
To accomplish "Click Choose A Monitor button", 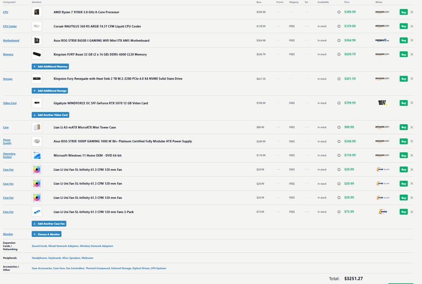I will tap(47, 234).
